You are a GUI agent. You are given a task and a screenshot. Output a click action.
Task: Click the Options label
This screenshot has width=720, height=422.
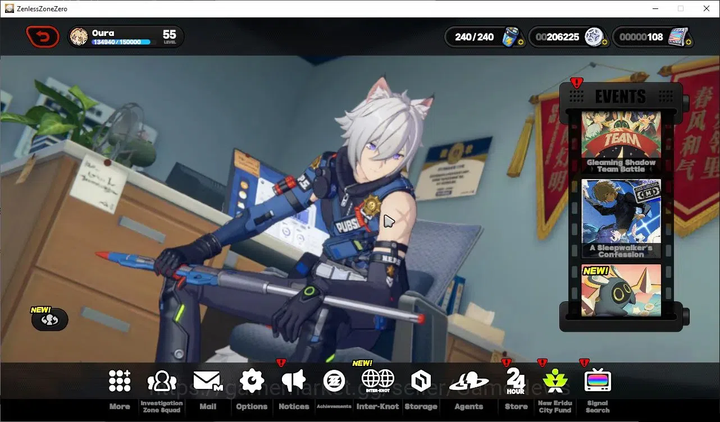(x=252, y=406)
